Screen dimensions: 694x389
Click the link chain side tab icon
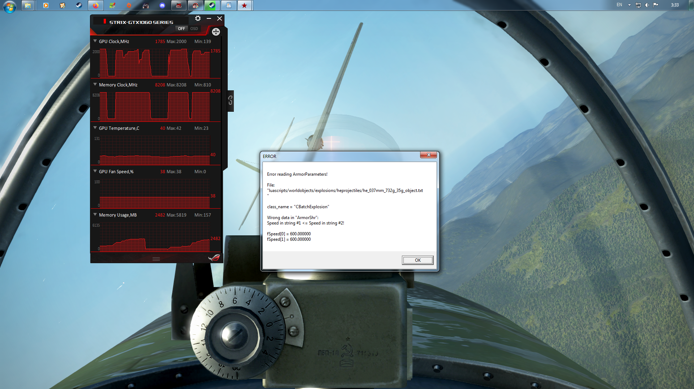(230, 101)
